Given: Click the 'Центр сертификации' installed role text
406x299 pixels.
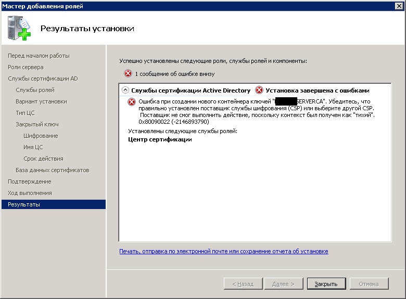Looking at the screenshot, I should 160,139.
